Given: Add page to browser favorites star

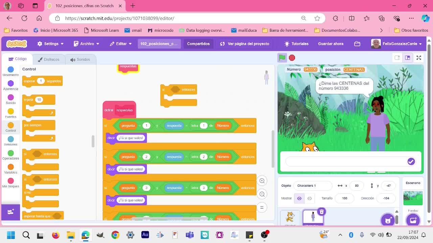Looking at the screenshot, I should click(317, 18).
